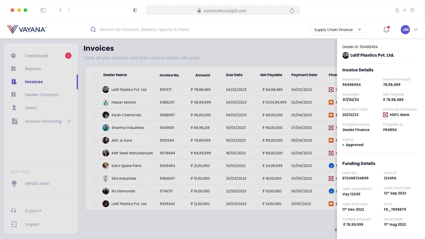Click the HDFC Bank logo in details panel
This screenshot has height=239, width=425.
385,115
